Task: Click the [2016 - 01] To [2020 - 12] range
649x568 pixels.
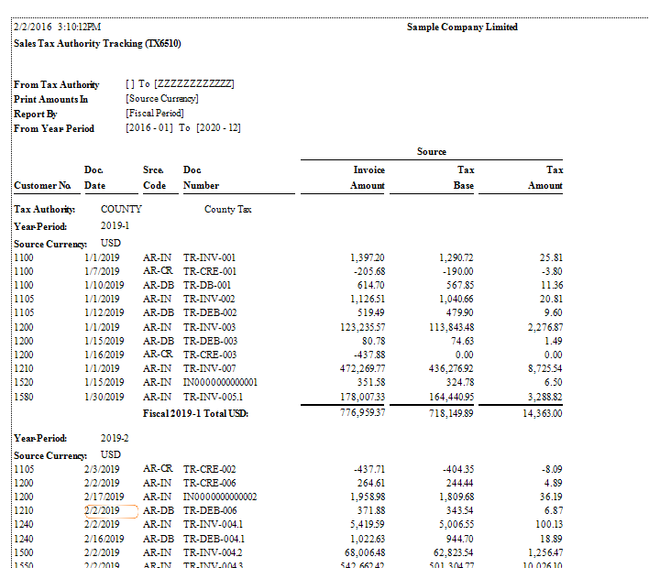Action: [183, 127]
